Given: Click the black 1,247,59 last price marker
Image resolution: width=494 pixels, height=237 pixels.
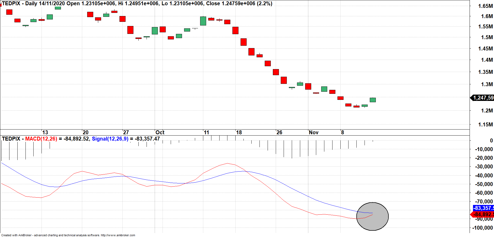Looking at the screenshot, I should tap(483, 98).
